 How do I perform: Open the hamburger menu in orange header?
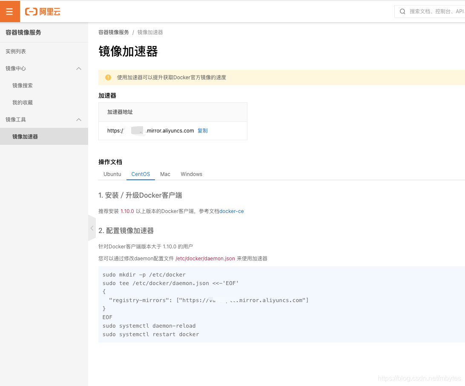point(10,11)
